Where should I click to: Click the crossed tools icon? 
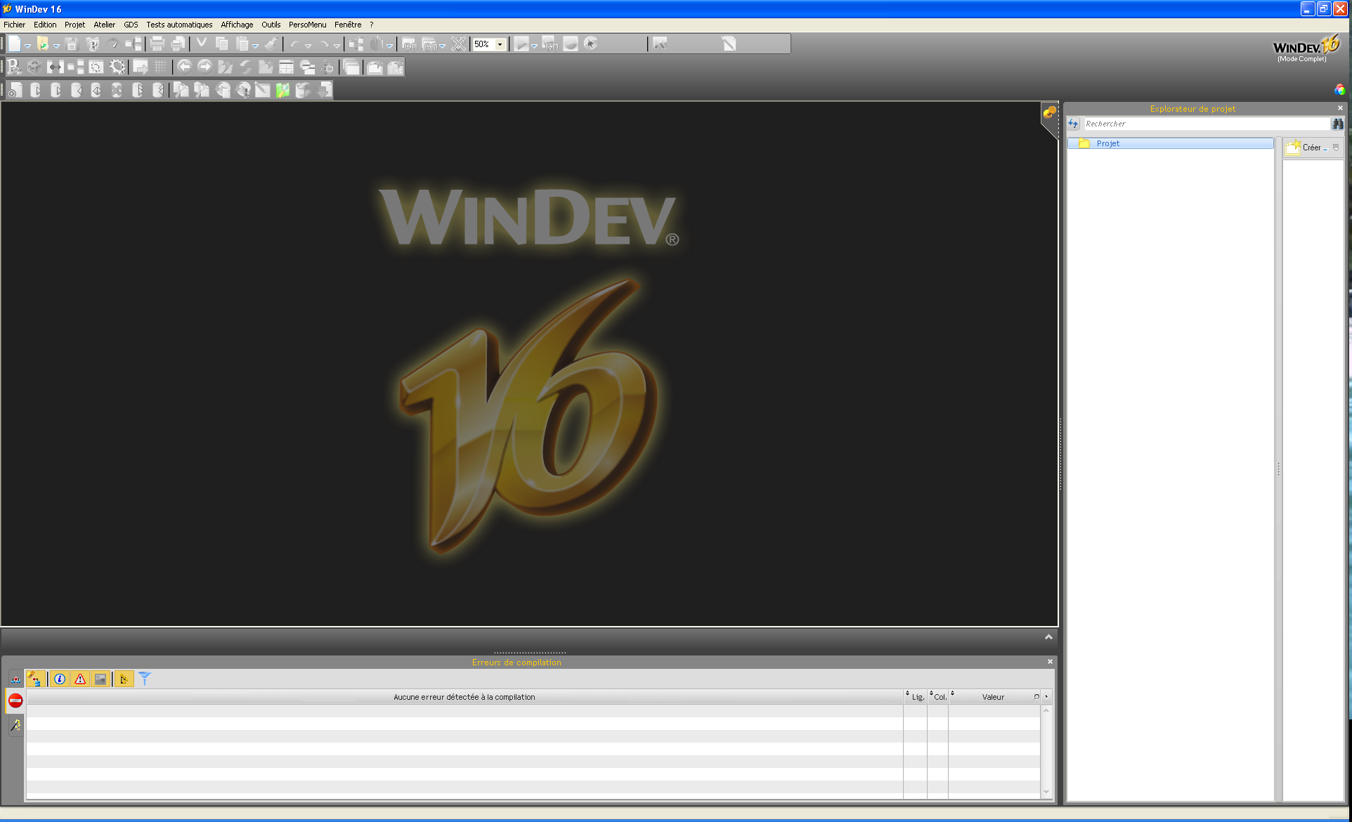click(459, 44)
